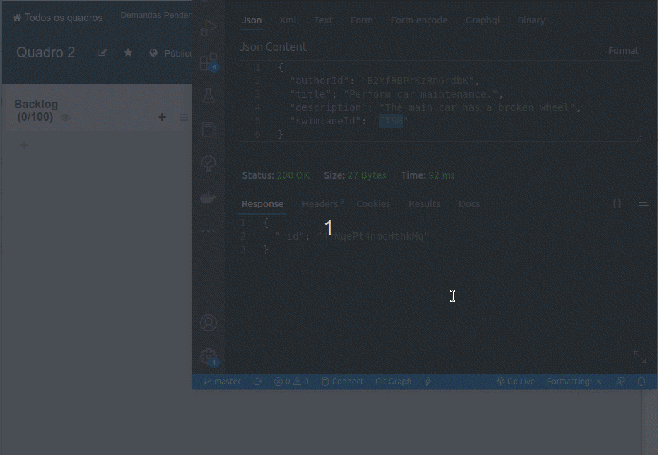Open the Extensions view icon

pyautogui.click(x=208, y=62)
